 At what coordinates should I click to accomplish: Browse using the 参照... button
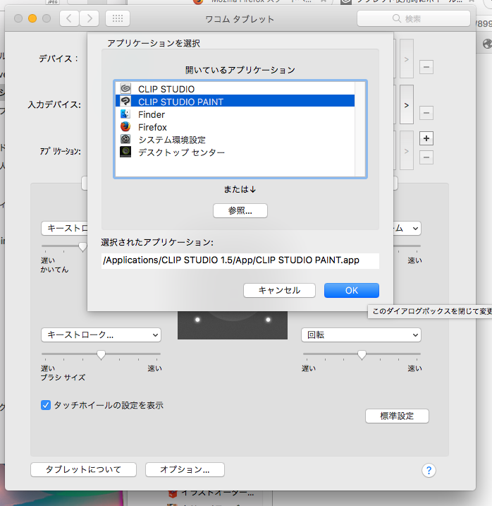[240, 210]
